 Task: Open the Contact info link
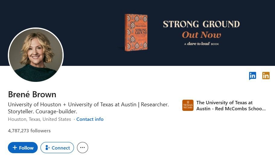tap(90, 119)
